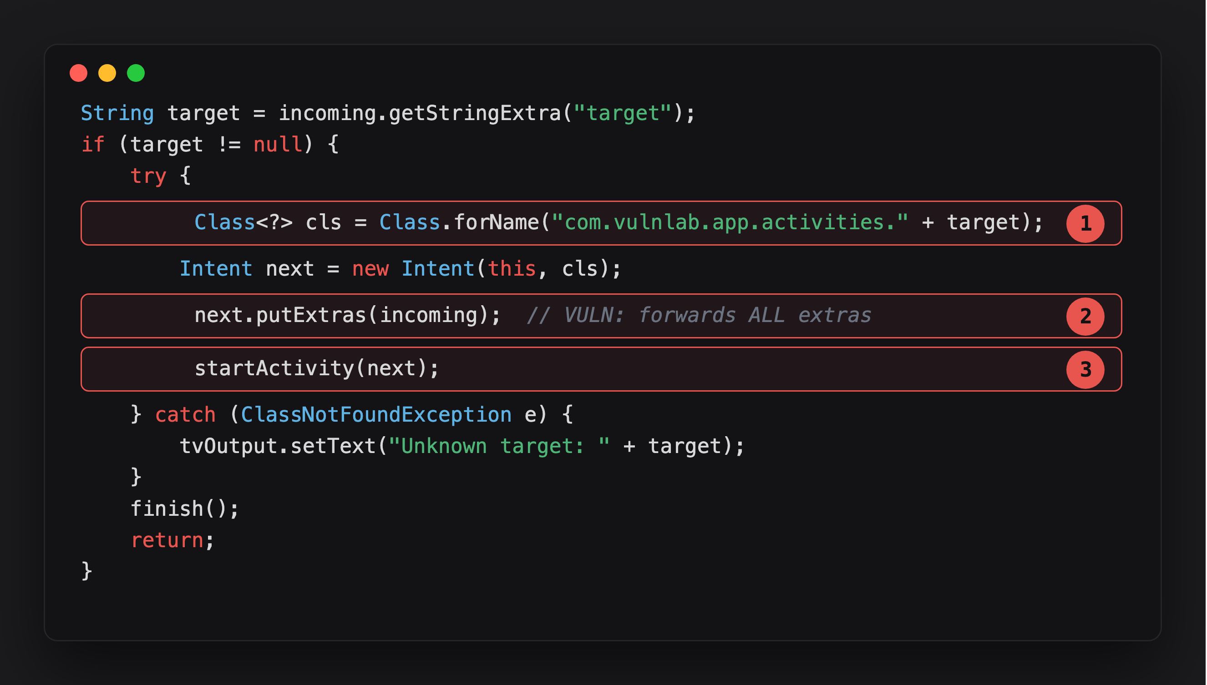Click the line 'if (target != null) {'

210,145
